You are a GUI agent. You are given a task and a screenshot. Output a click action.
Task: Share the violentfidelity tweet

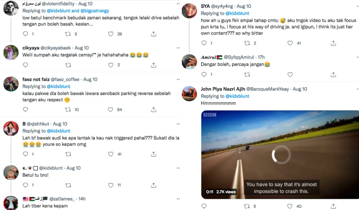tap(153, 34)
